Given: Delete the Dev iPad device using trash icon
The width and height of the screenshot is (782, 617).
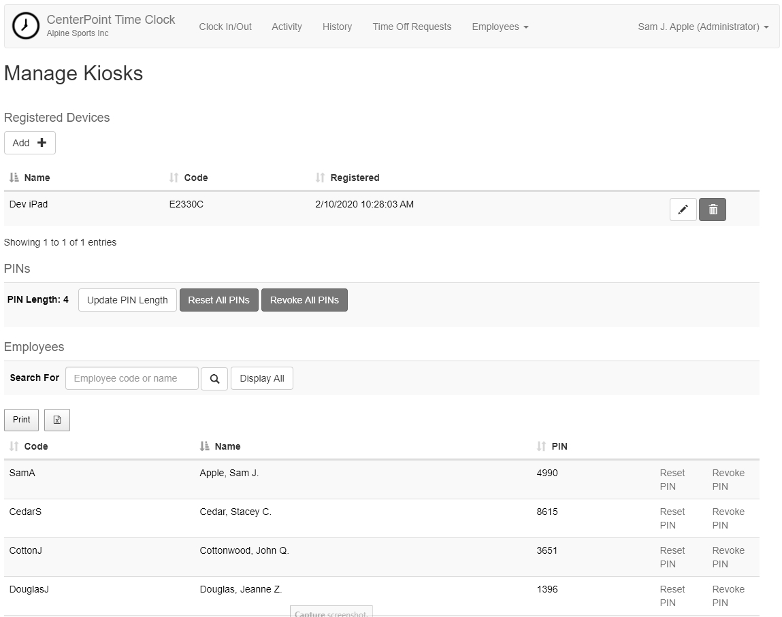Looking at the screenshot, I should (x=713, y=210).
